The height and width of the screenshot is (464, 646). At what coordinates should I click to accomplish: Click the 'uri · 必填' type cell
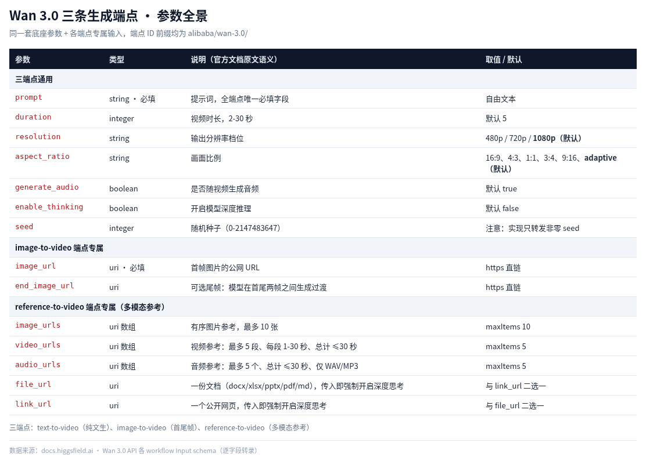pyautogui.click(x=127, y=268)
